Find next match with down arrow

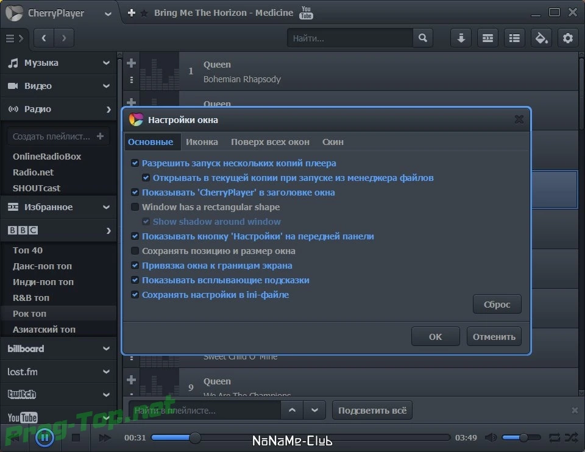tap(314, 410)
